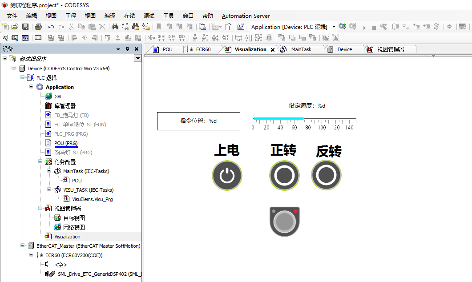The width and height of the screenshot is (472, 282).
Task: Save project with the floppy disk icon
Action: [x=25, y=27]
